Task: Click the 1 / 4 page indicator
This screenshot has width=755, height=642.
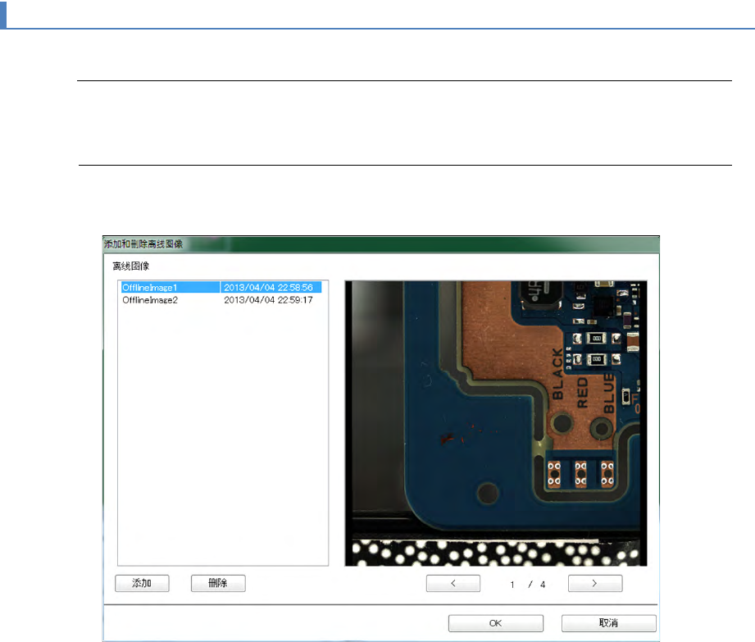Action: point(527,585)
